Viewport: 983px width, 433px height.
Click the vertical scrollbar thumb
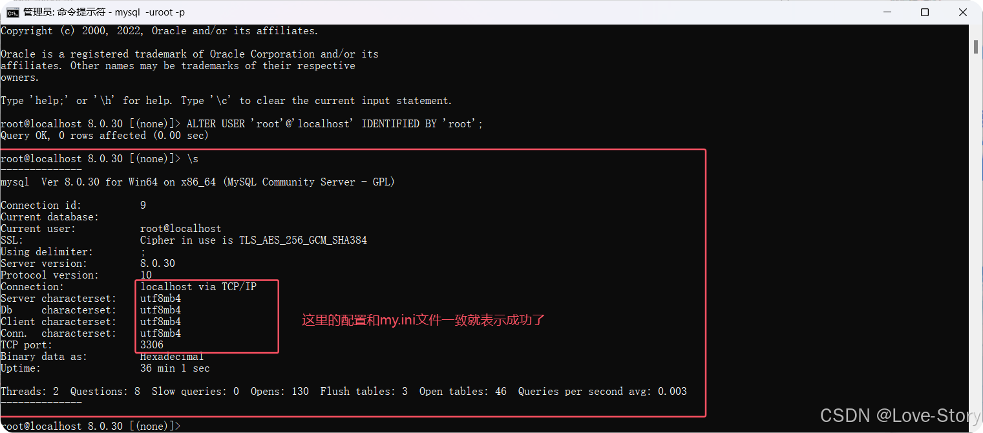tap(975, 47)
